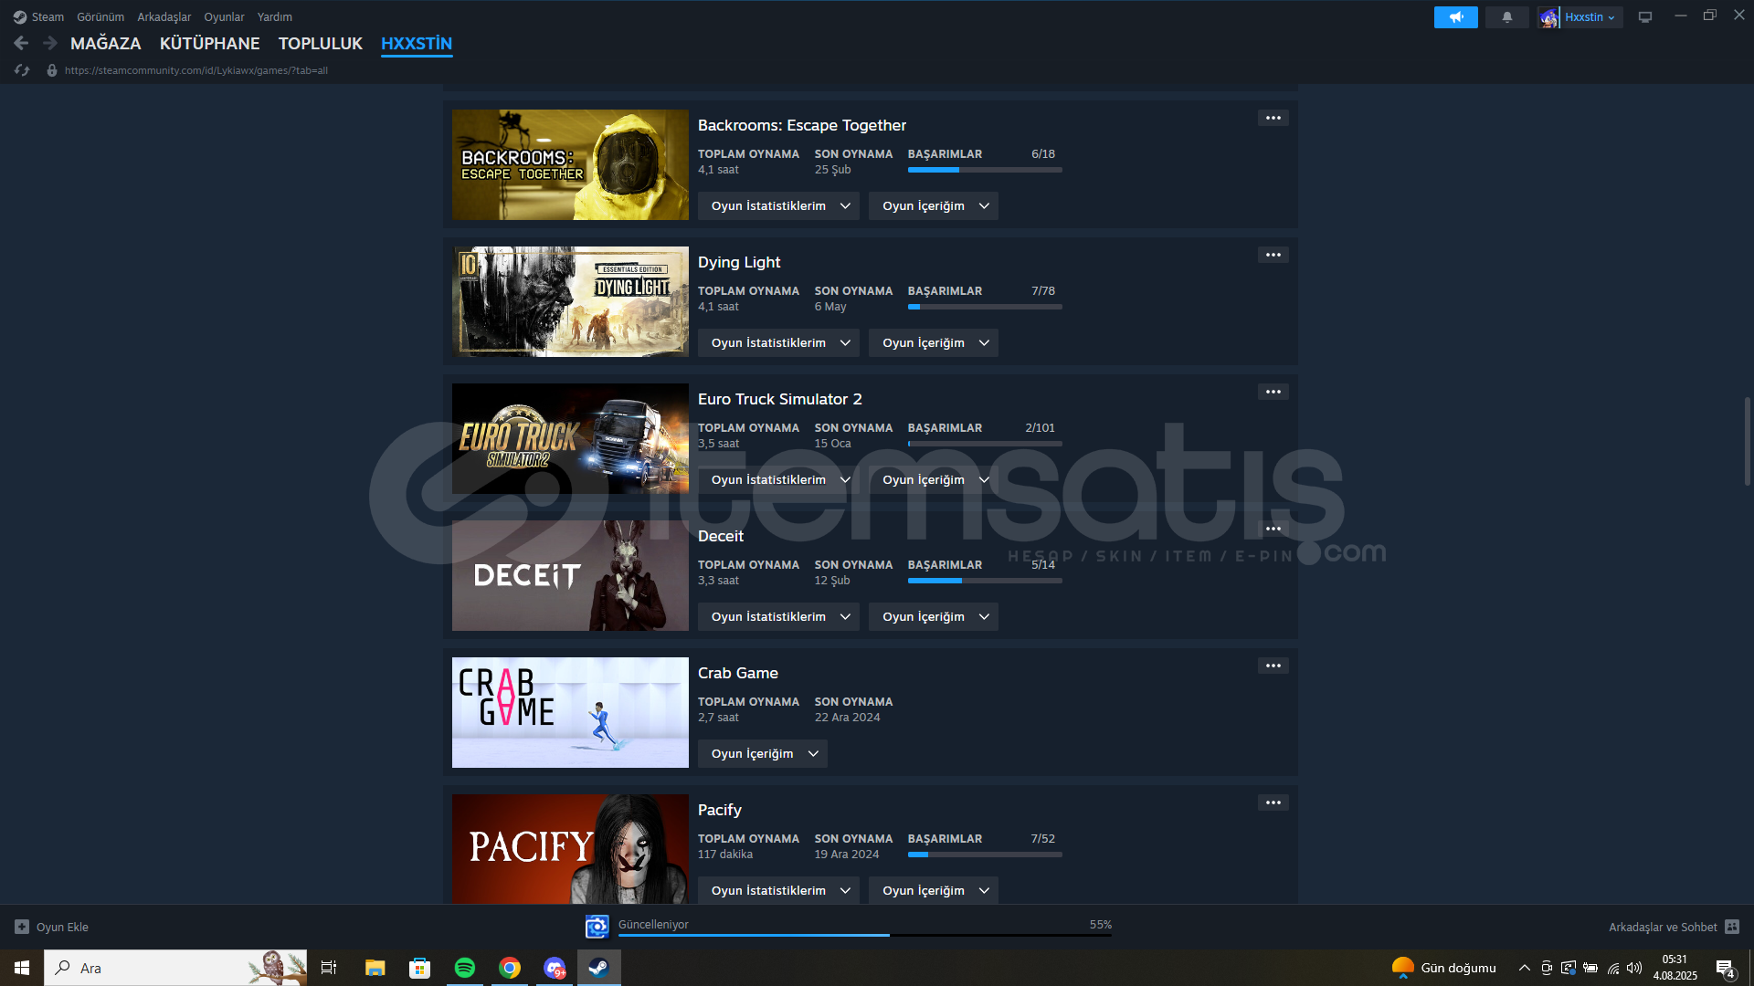Open the notifications bell
Viewport: 1754px width, 986px height.
[x=1507, y=17]
